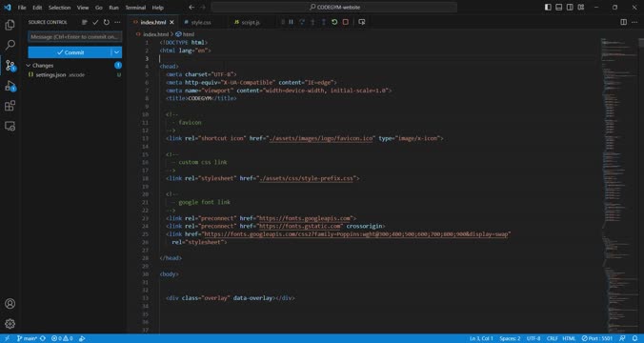Click the commit checkmark icon in Source Control header
The height and width of the screenshot is (343, 644).
pyautogui.click(x=95, y=22)
